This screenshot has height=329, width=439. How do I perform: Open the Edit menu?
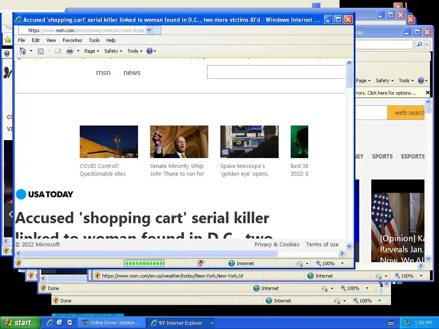point(36,40)
